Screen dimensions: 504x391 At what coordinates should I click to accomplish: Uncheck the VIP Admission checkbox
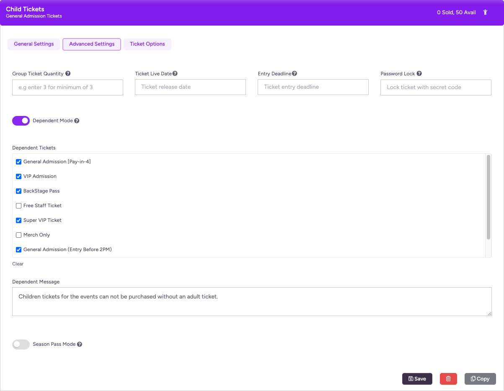18,176
